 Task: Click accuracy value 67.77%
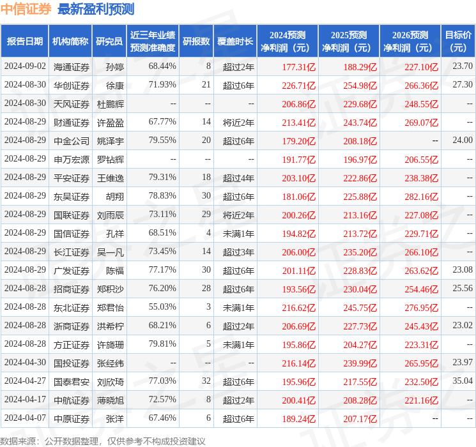(x=162, y=122)
